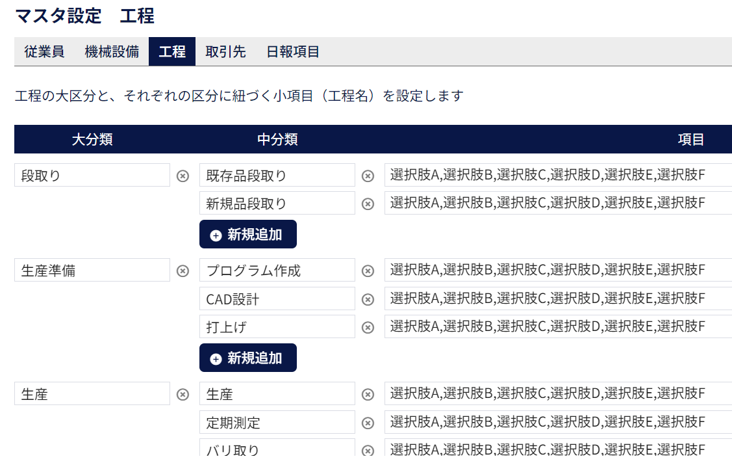732x463 pixels.
Task: Remove the 既存品段取り sub-category
Action: (x=368, y=176)
